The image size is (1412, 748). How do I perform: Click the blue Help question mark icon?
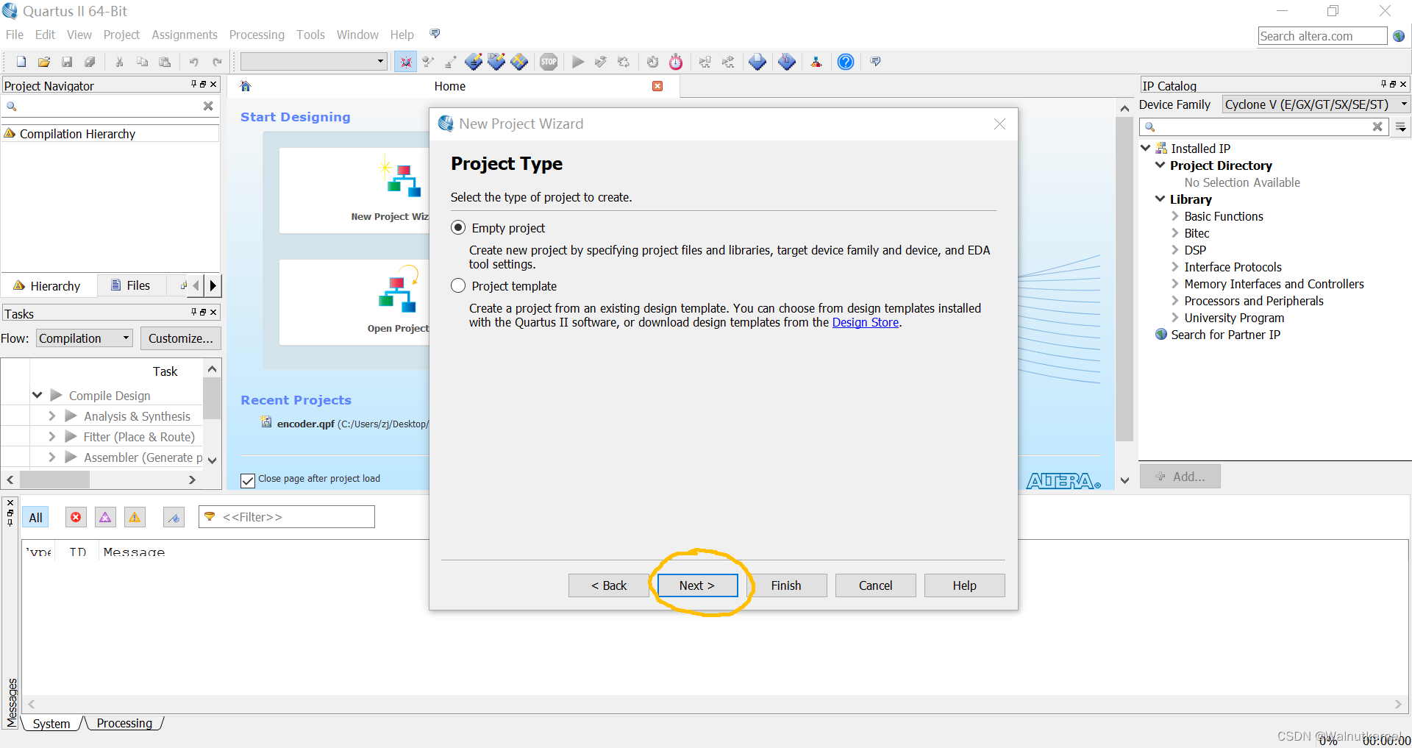click(846, 62)
